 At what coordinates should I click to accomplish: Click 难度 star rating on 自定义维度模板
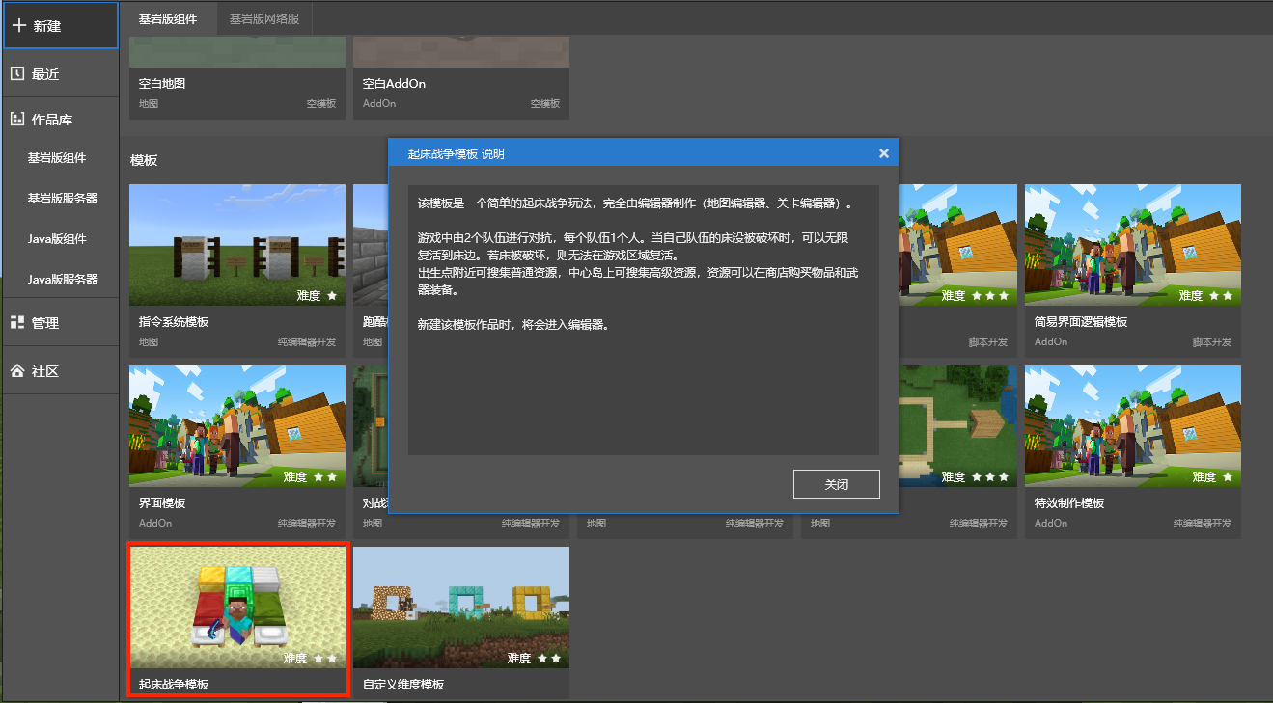click(535, 659)
